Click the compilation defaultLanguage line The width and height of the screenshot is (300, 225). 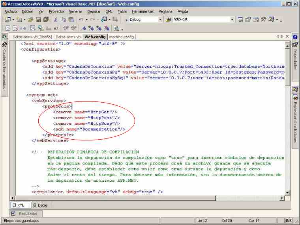pyautogui.click(x=97, y=192)
